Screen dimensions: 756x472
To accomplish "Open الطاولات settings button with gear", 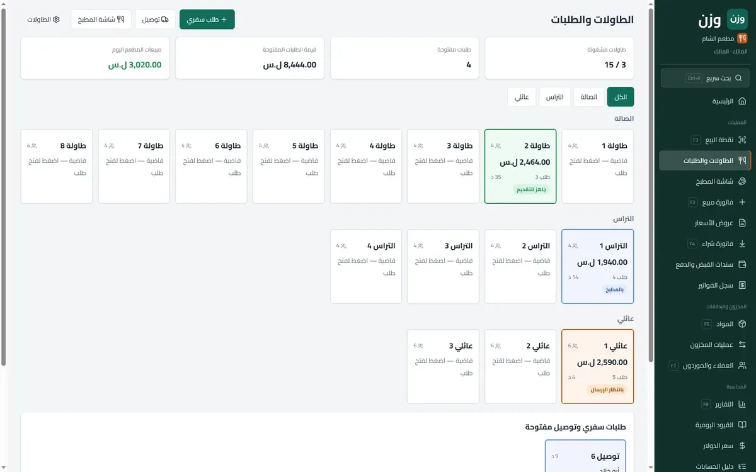I will point(43,19).
